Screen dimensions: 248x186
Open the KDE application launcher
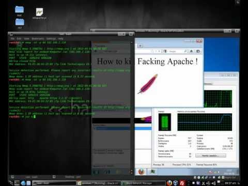(x=11, y=183)
